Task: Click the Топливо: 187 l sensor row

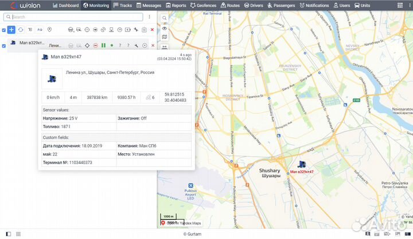Action: [79, 126]
